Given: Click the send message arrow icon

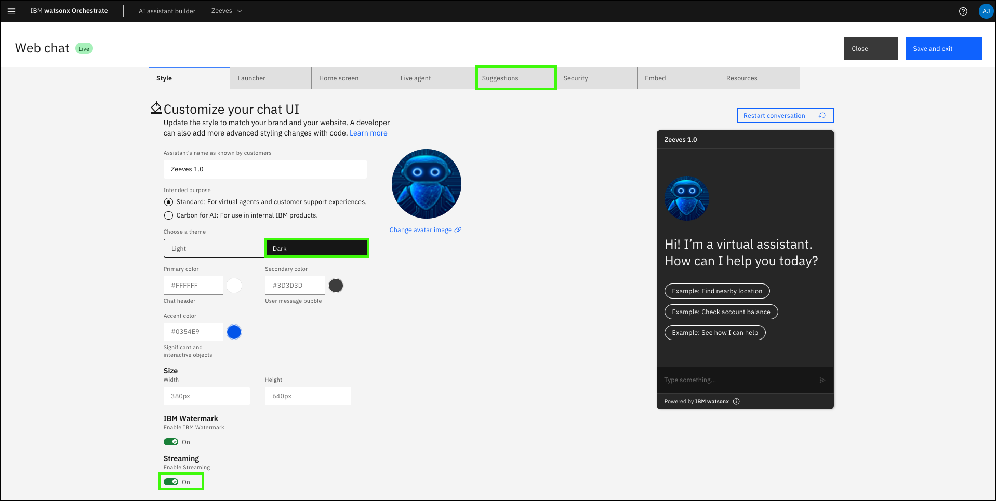Looking at the screenshot, I should (822, 380).
